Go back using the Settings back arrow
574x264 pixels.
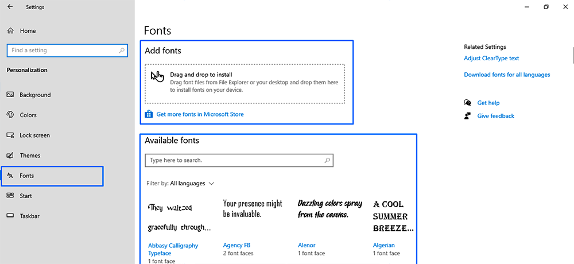pyautogui.click(x=10, y=6)
